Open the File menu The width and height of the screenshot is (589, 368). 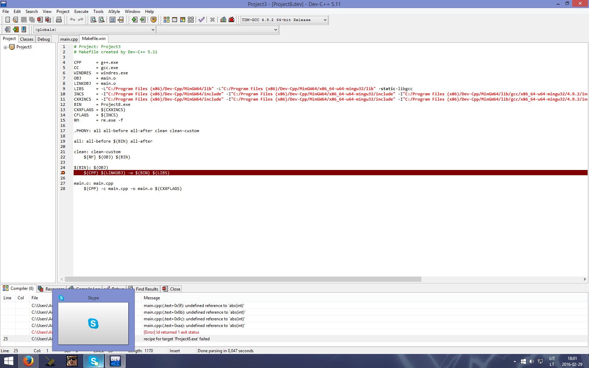coord(6,11)
